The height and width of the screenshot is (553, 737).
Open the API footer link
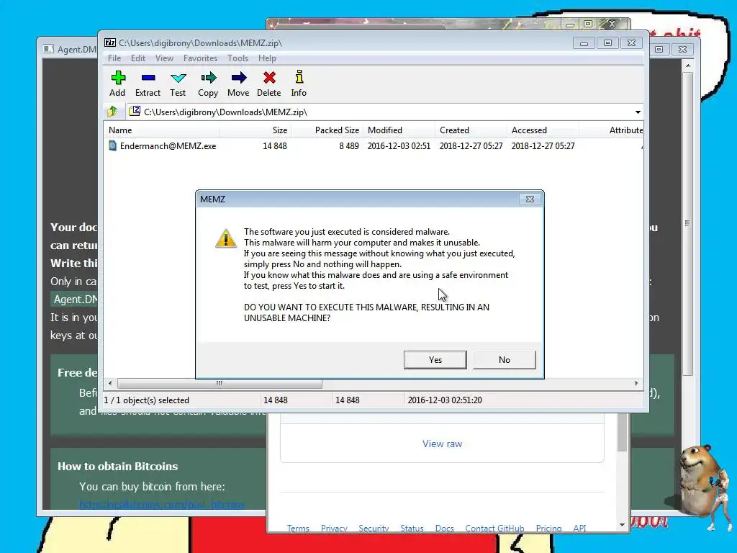coord(579,528)
